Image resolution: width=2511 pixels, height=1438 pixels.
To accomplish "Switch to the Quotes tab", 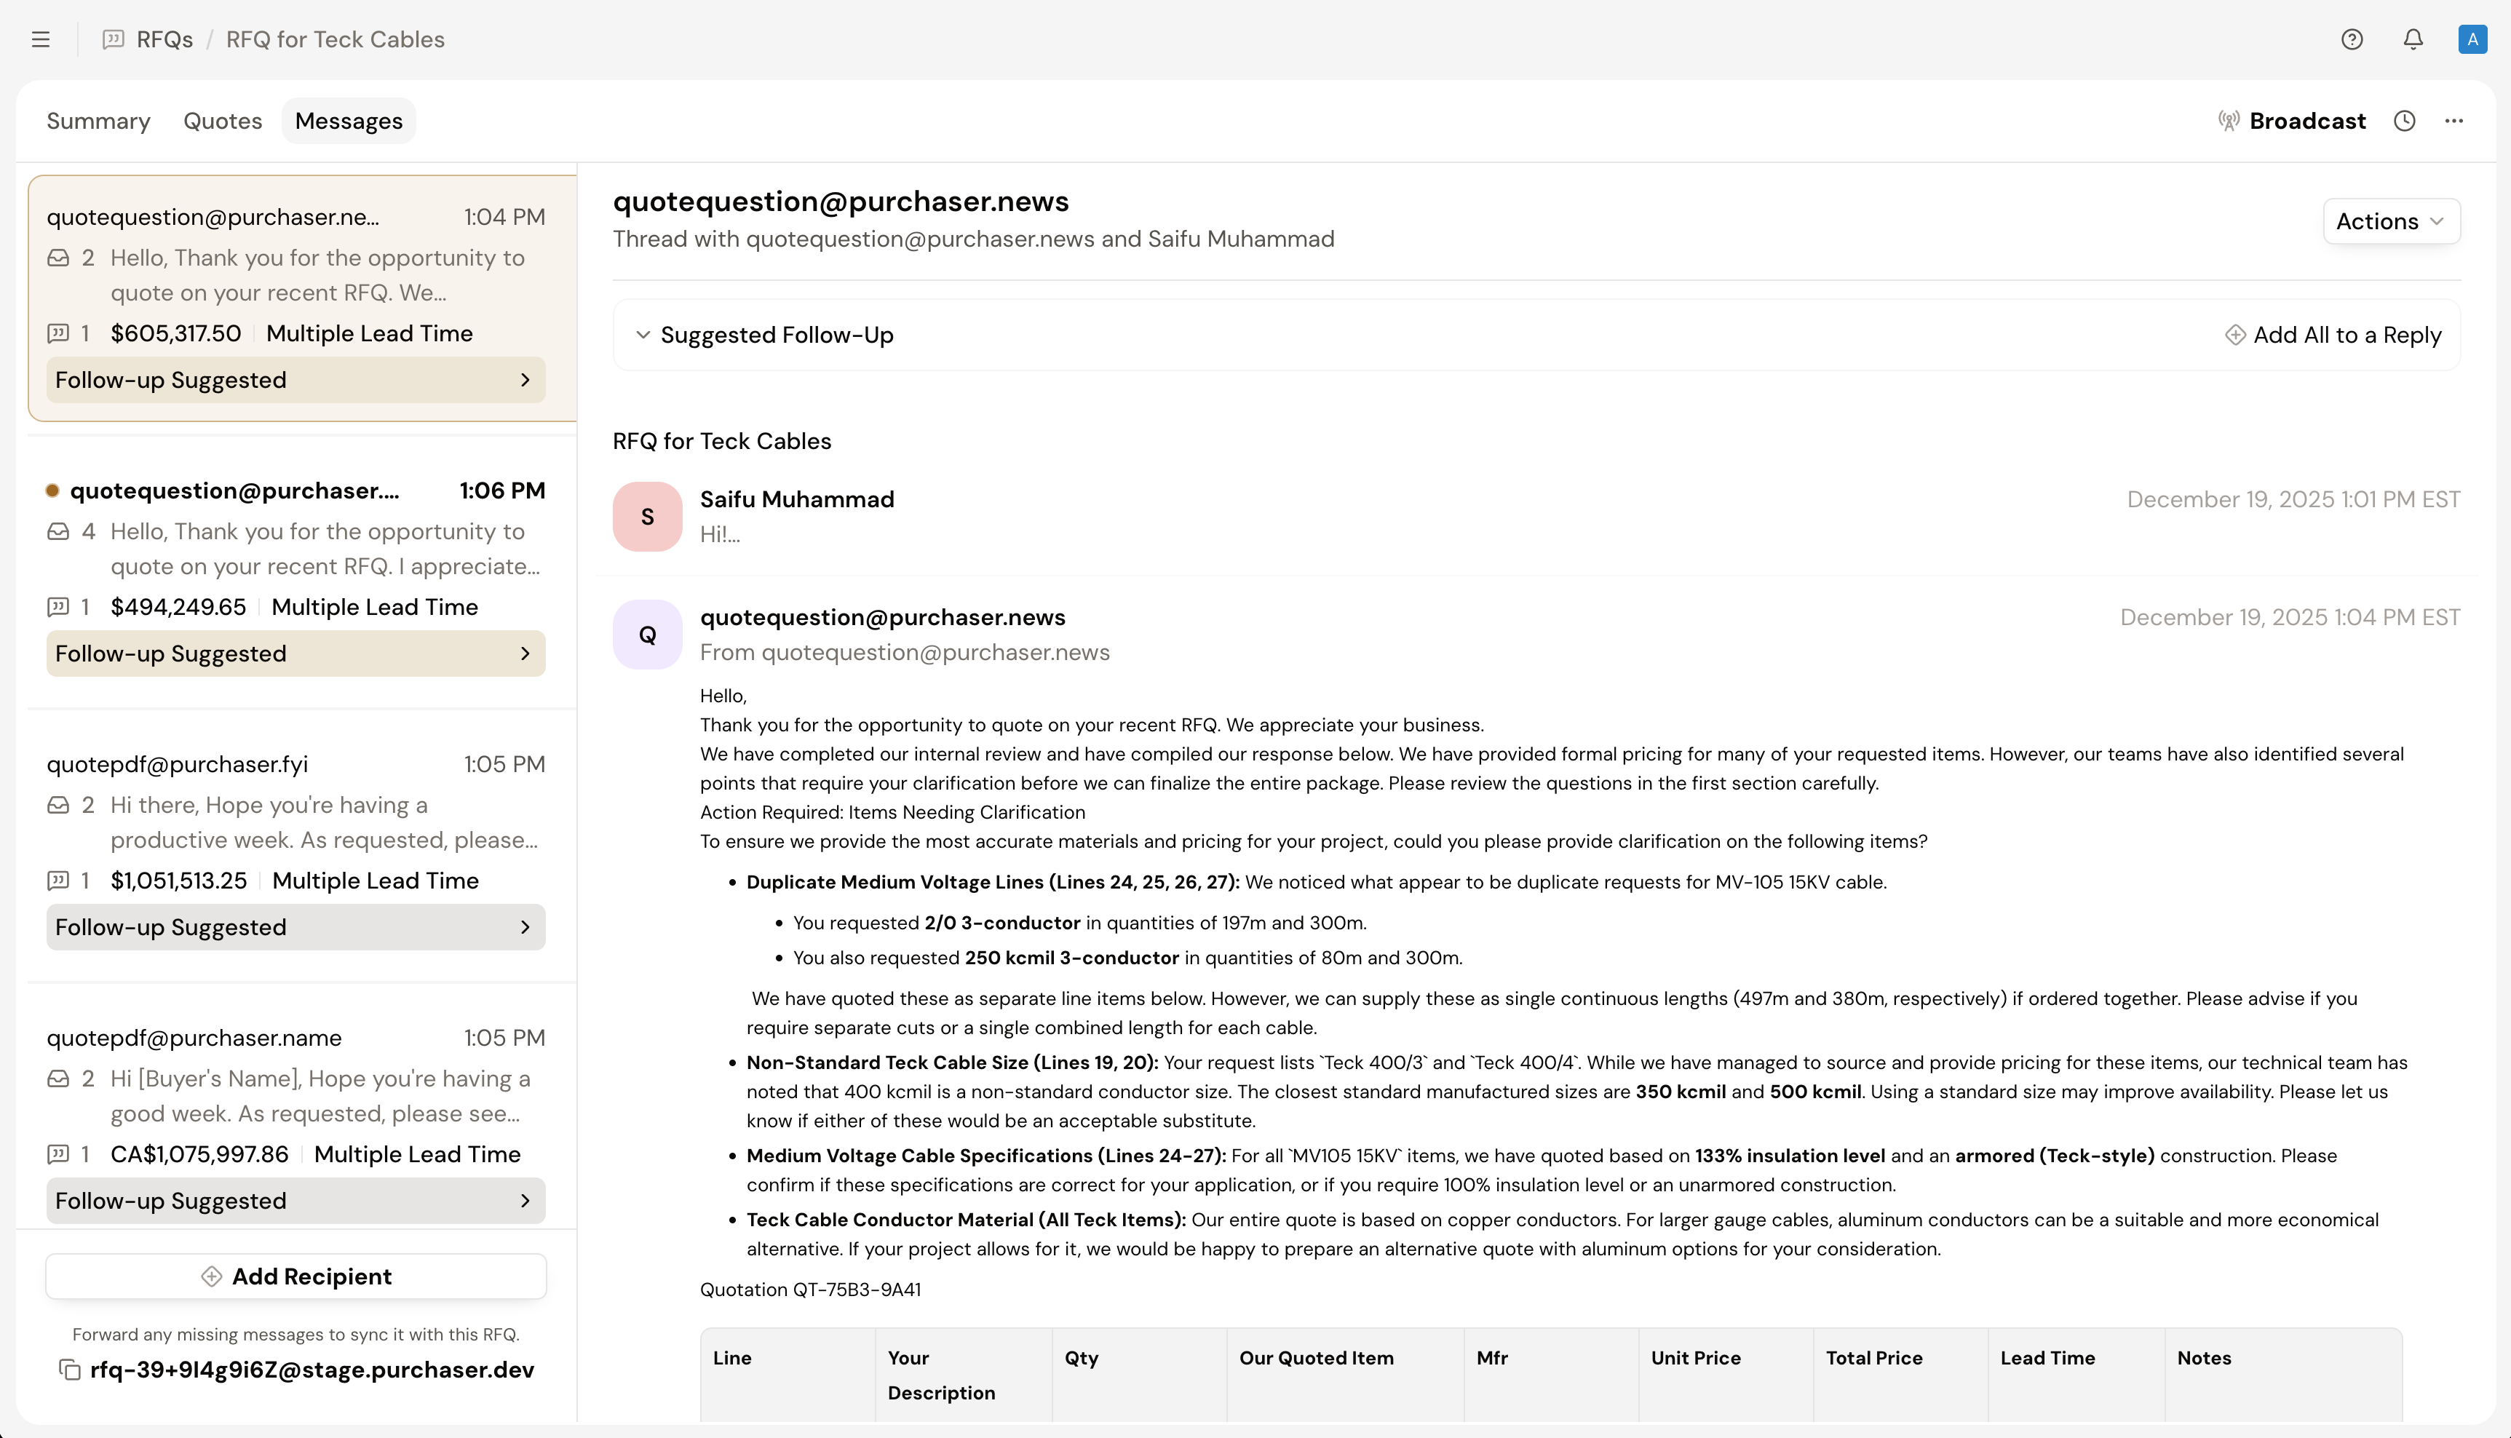I will (x=222, y=121).
